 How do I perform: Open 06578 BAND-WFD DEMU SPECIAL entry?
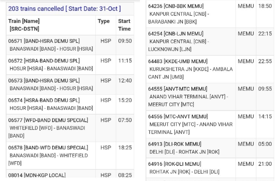pyautogui.click(x=70, y=156)
